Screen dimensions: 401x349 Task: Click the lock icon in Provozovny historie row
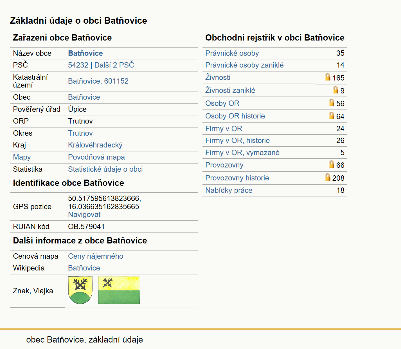(328, 177)
